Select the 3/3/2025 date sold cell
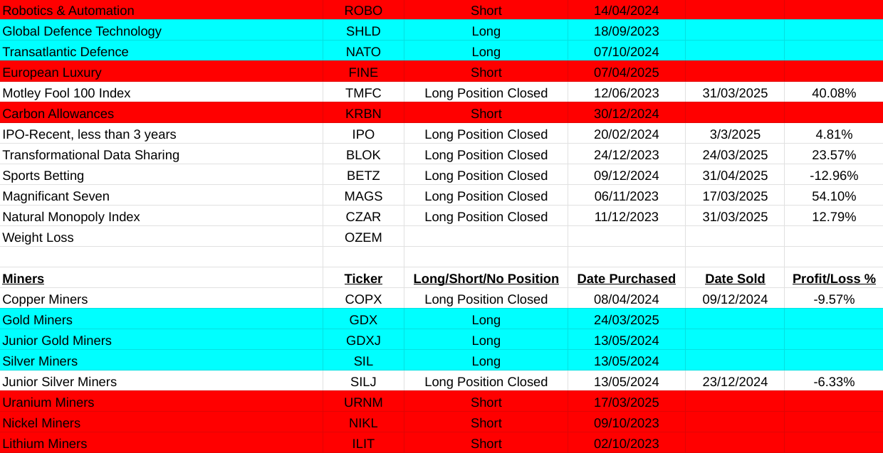The height and width of the screenshot is (453, 883). 735,134
